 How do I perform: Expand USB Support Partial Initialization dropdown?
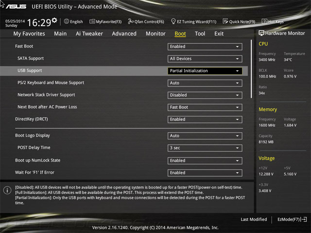tap(205, 71)
